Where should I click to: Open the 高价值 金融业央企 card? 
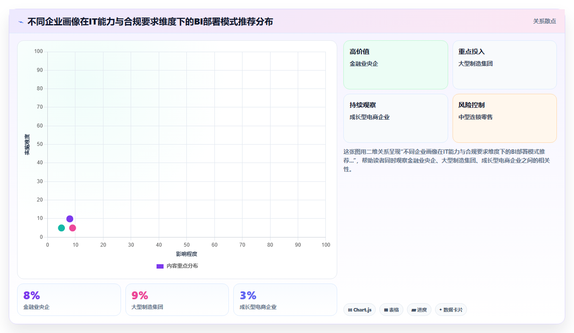click(396, 65)
